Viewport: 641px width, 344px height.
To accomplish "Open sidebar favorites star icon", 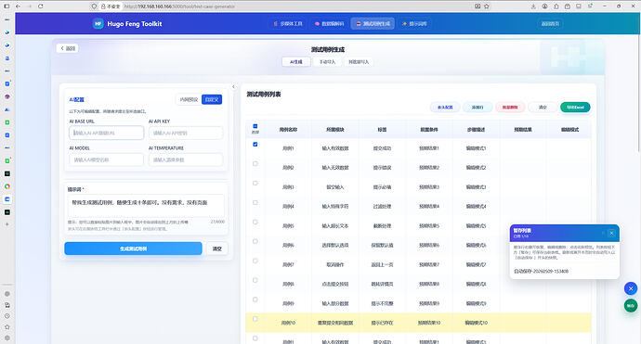I will 7,327.
